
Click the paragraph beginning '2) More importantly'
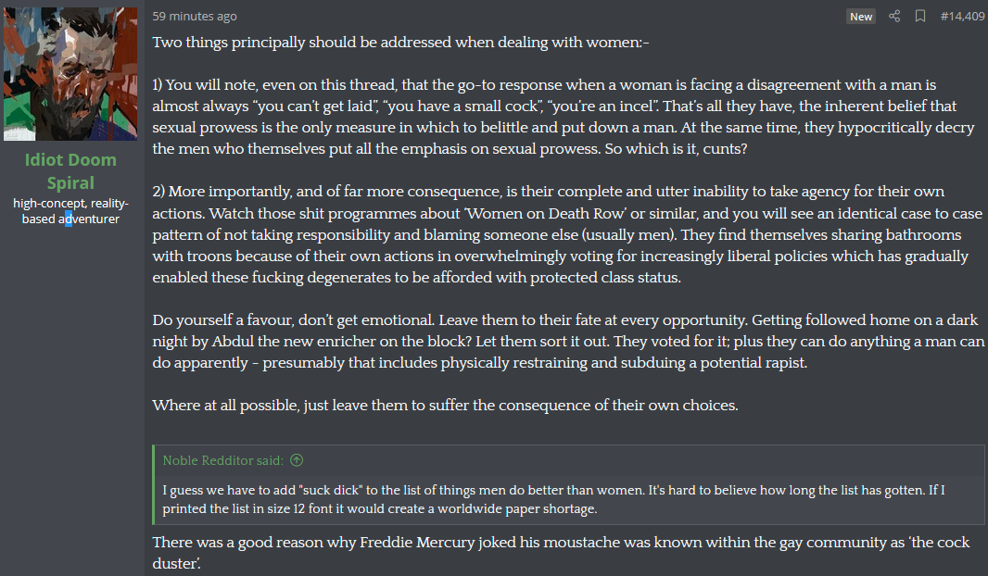(567, 234)
